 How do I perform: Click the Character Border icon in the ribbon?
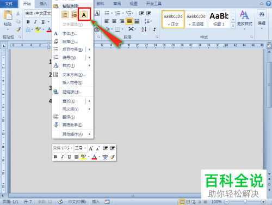coord(97,13)
